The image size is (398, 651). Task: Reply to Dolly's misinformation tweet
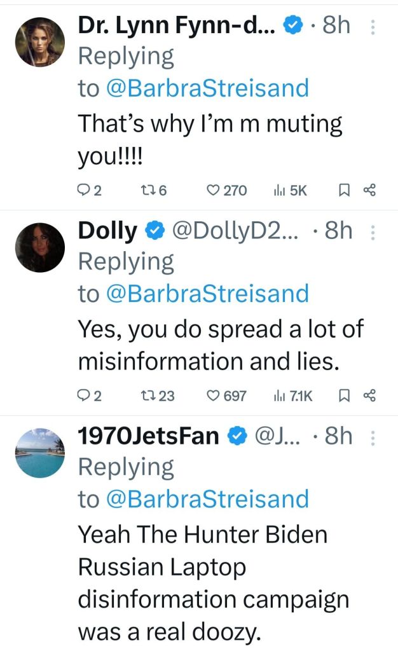[83, 396]
